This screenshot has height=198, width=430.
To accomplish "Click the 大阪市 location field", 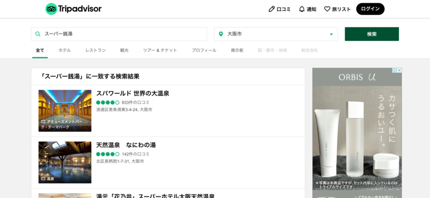I will [276, 34].
